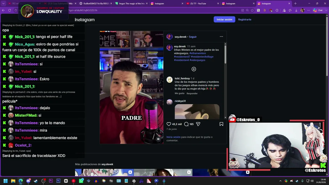Open the split screen icon in address bar
Viewport: 329px width, 185px height.
242,10
